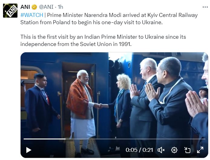210x160 pixels.
Task: Expand video to fullscreen
Action: click(x=200, y=150)
